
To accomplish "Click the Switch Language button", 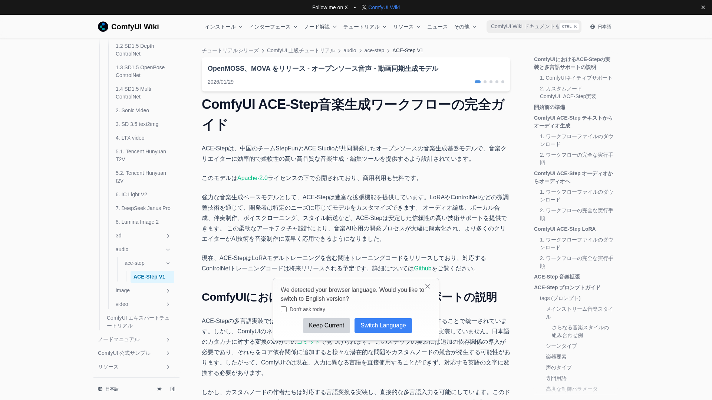I will coord(383,326).
